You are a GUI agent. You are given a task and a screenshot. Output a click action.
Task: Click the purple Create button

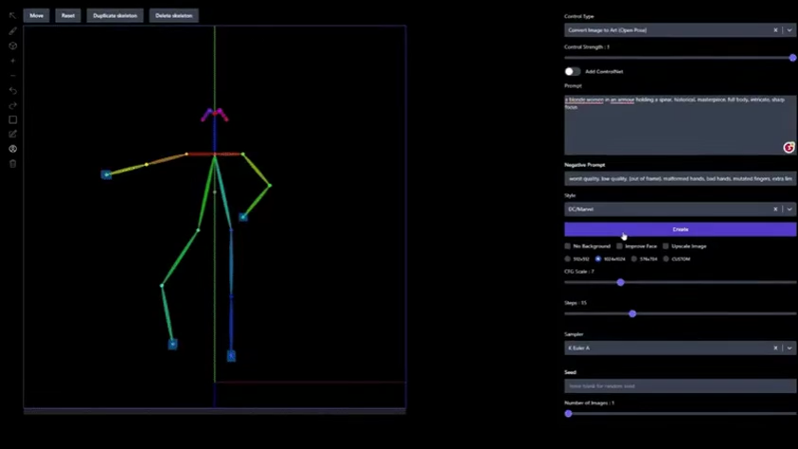click(680, 229)
